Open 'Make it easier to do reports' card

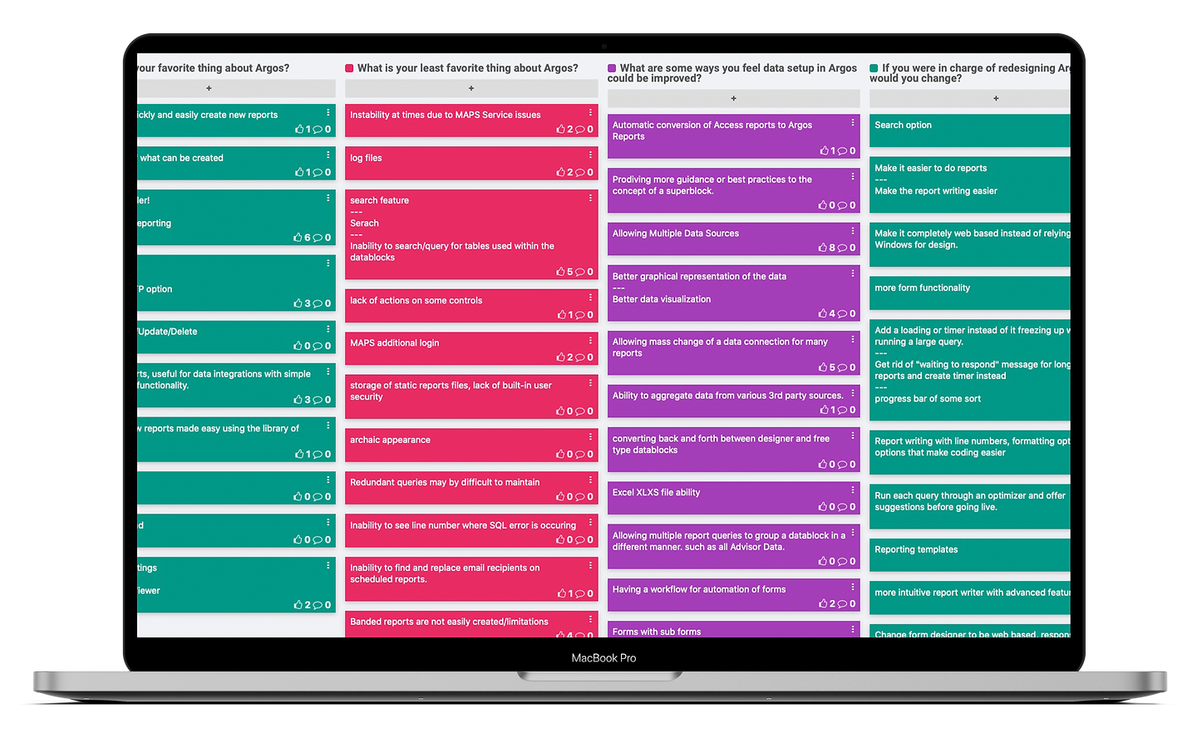click(x=970, y=185)
